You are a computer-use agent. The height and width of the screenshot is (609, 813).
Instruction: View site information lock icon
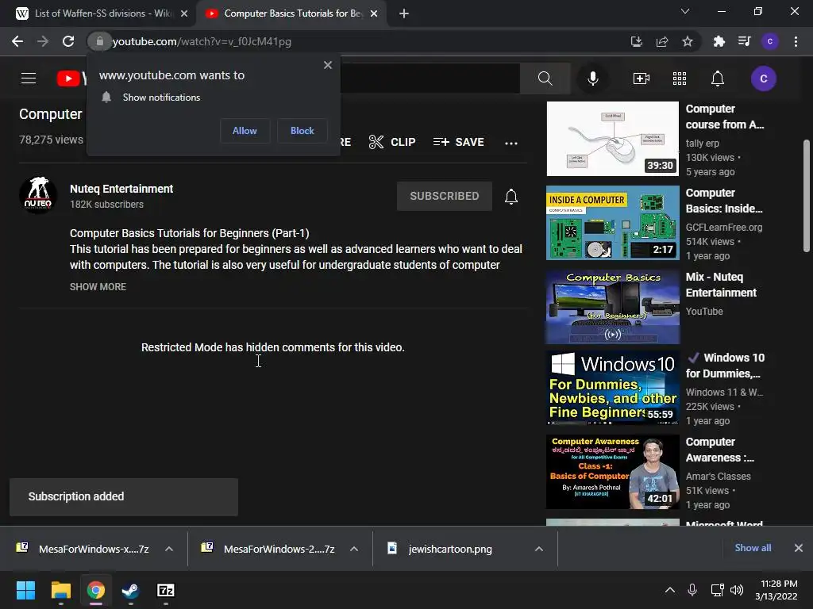(99, 41)
